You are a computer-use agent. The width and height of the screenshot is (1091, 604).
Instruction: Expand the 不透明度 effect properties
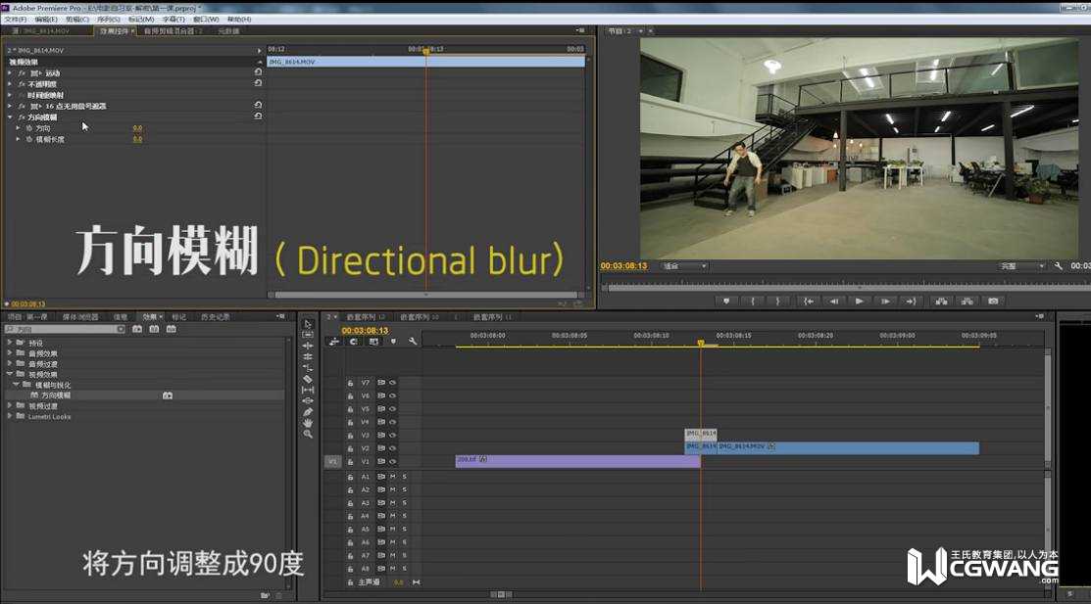(x=10, y=83)
